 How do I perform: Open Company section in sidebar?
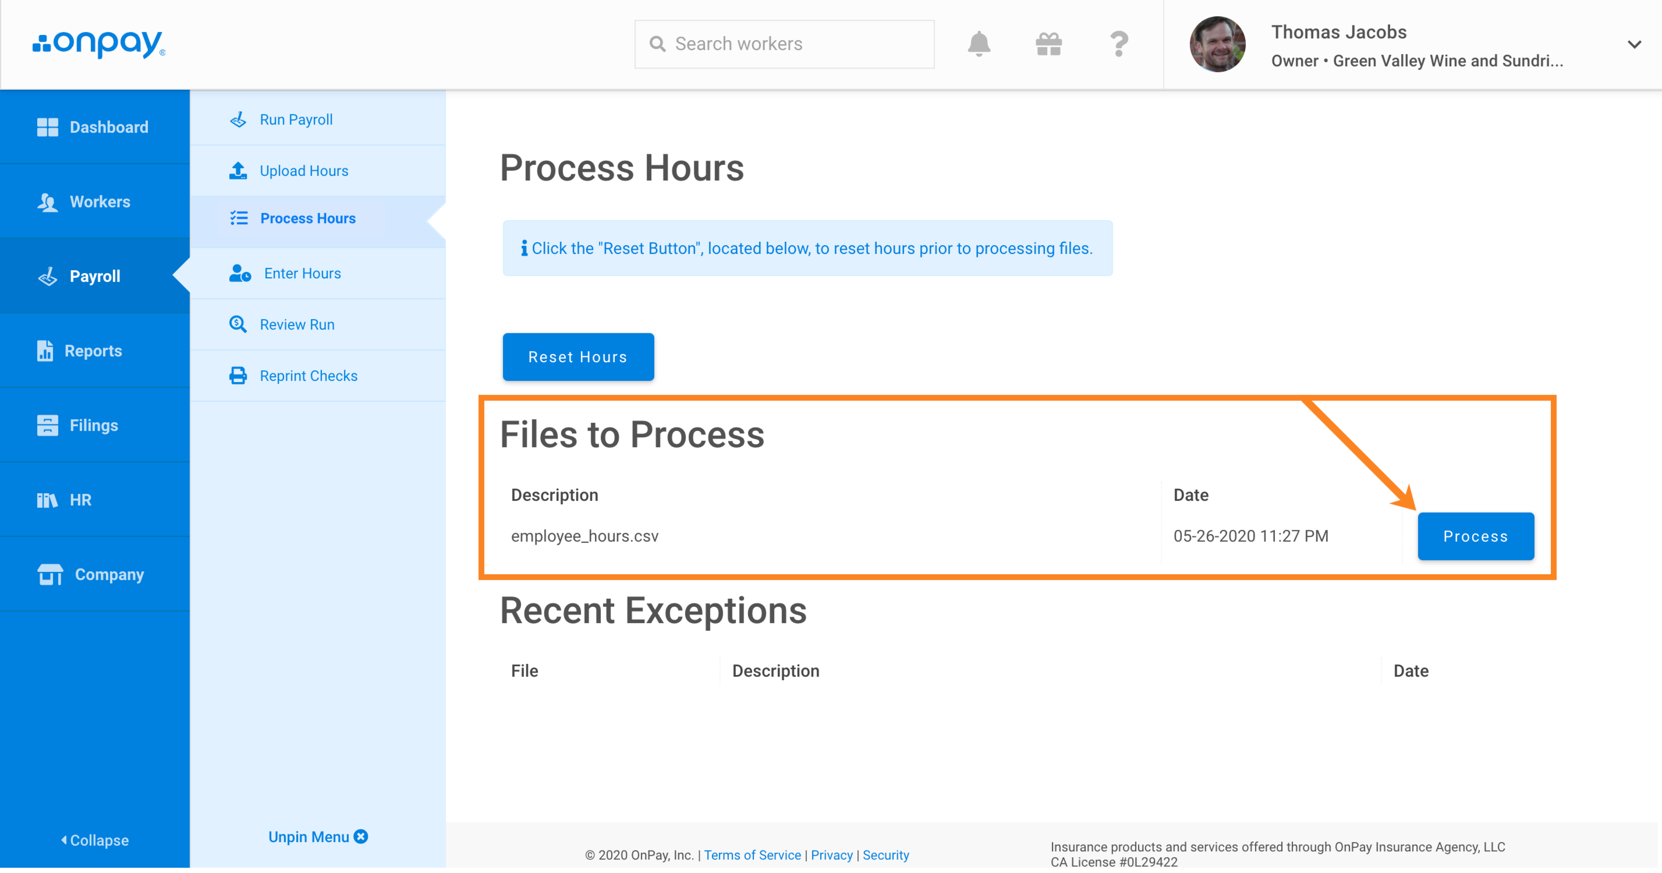(x=95, y=574)
